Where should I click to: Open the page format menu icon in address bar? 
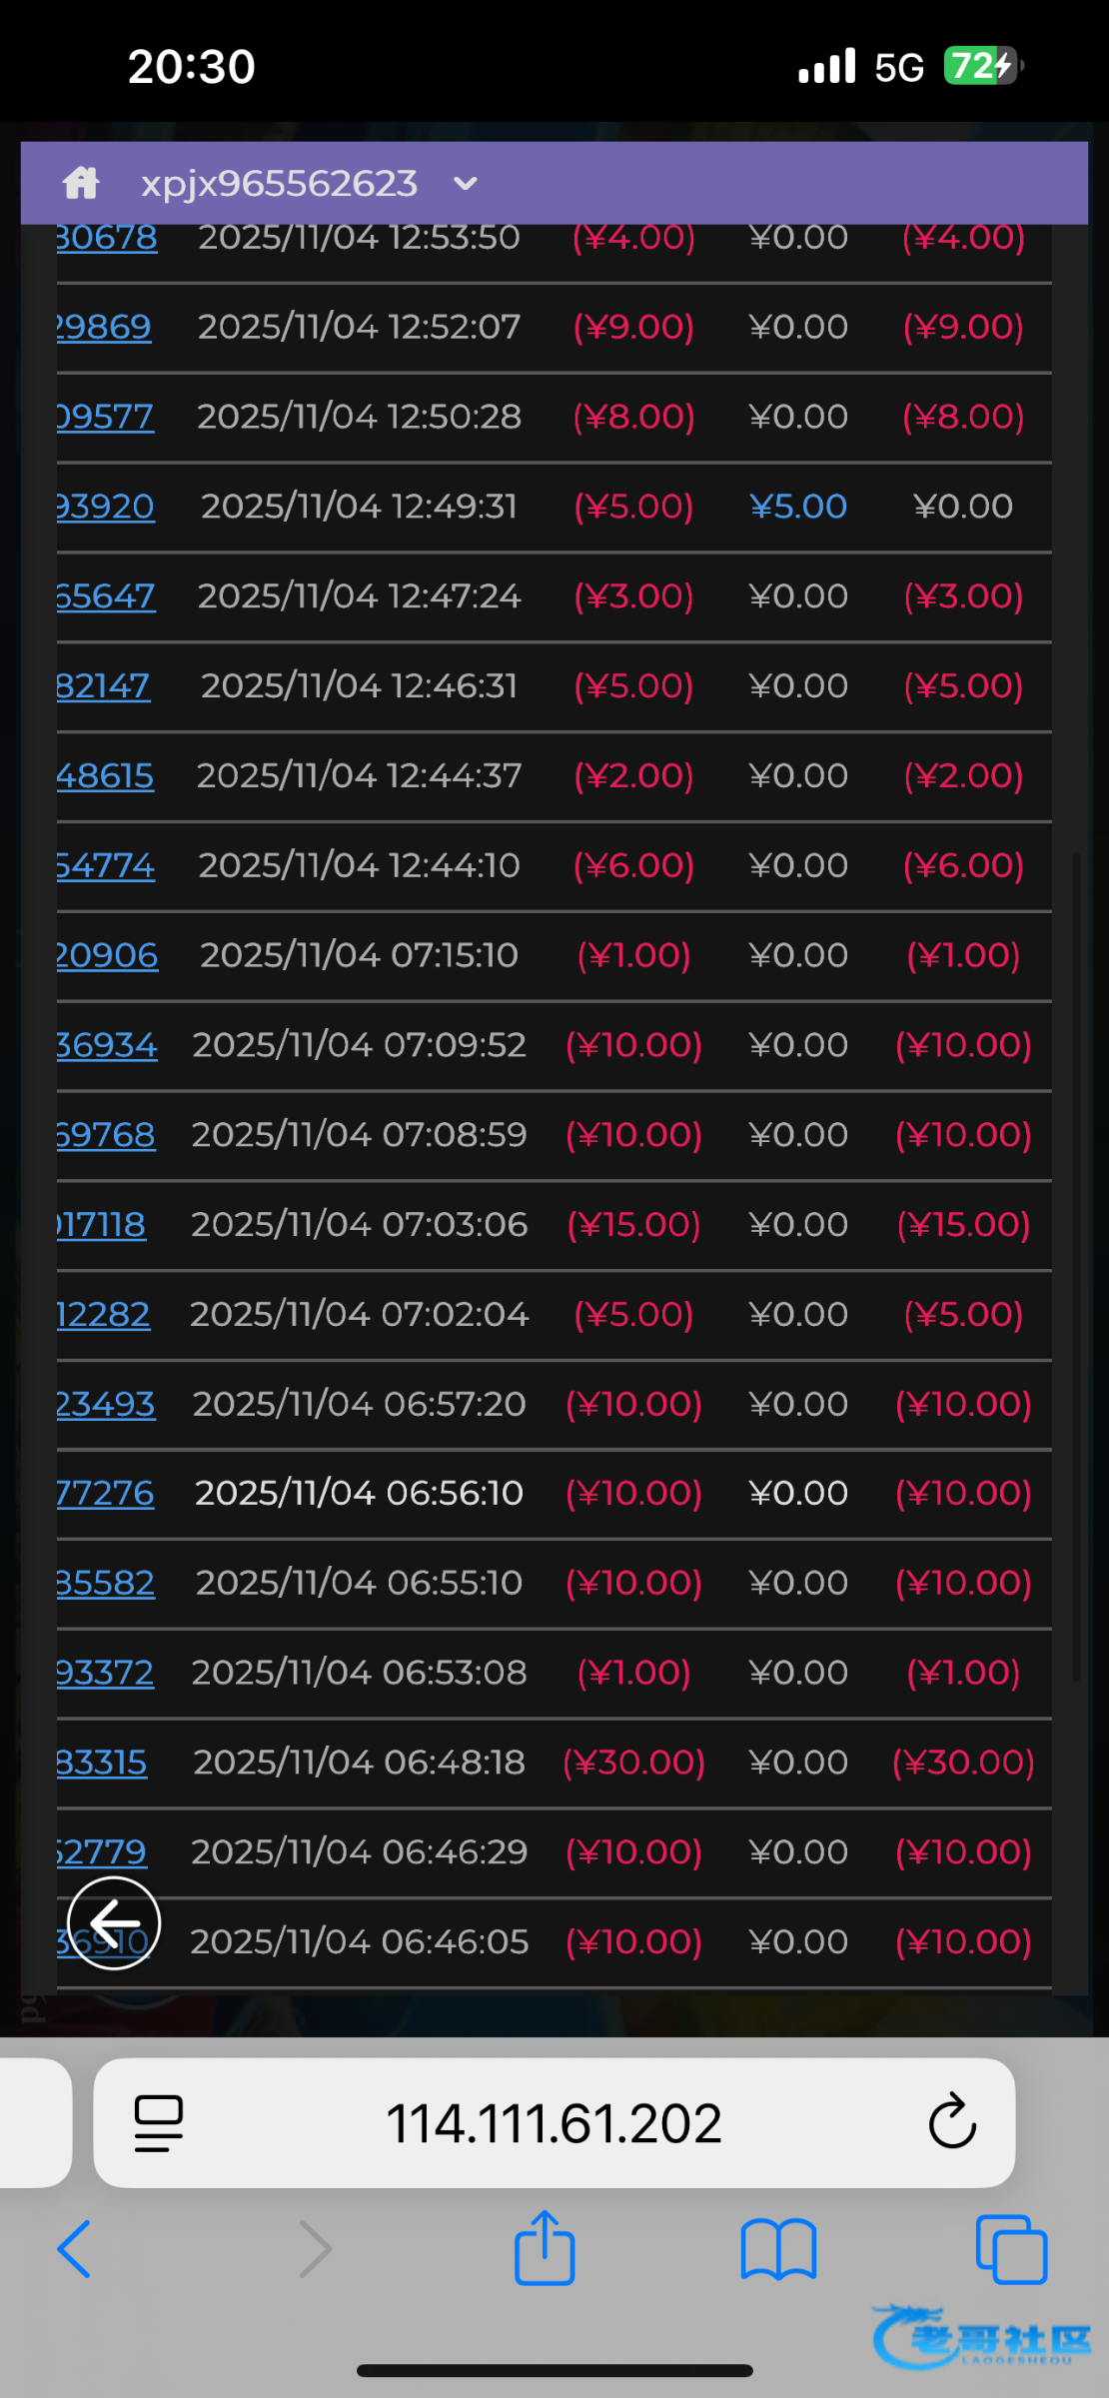(x=159, y=2122)
